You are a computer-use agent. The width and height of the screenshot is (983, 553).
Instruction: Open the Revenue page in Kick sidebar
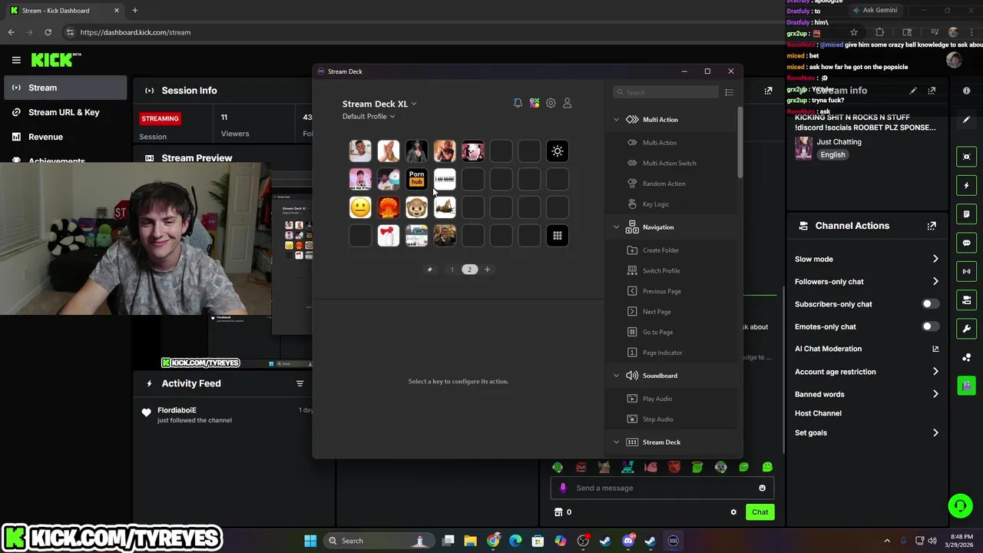(65, 137)
